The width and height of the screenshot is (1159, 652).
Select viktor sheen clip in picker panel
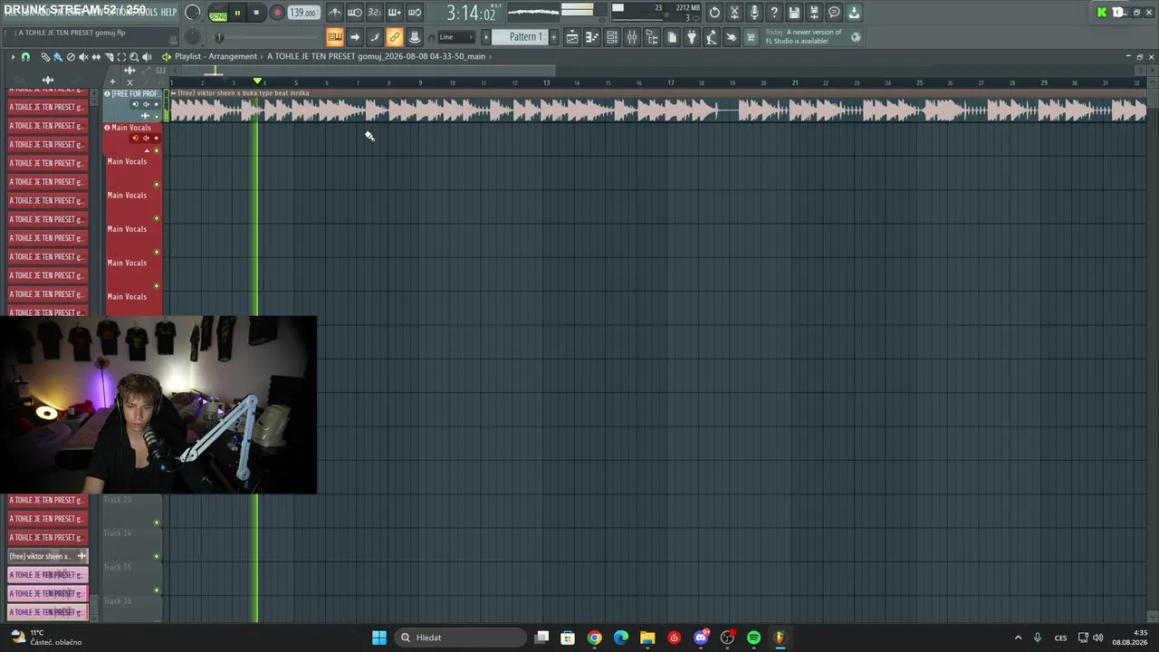(x=47, y=556)
